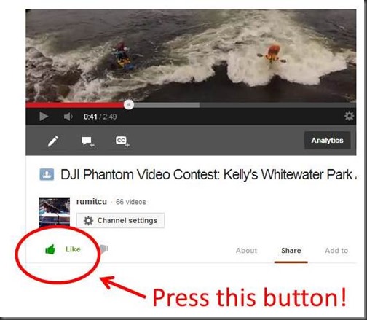
Task: Click the thumbs down dislike icon
Action: (104, 249)
